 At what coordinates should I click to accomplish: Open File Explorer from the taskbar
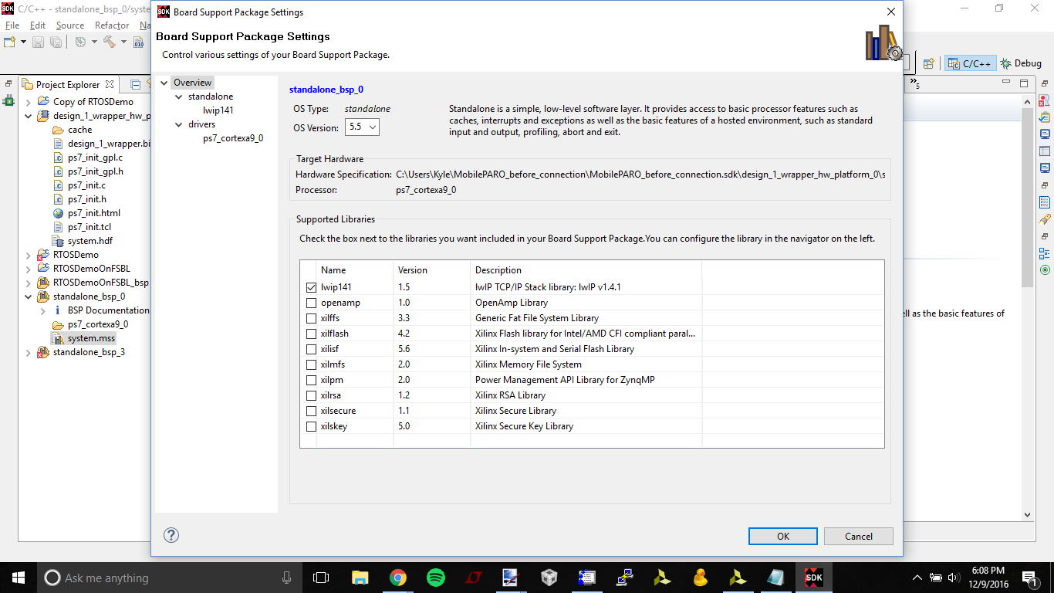click(360, 578)
